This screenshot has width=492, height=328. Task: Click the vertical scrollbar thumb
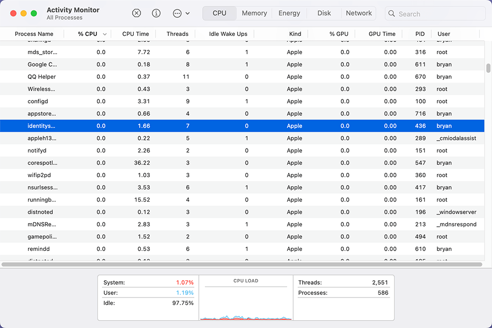(488, 68)
